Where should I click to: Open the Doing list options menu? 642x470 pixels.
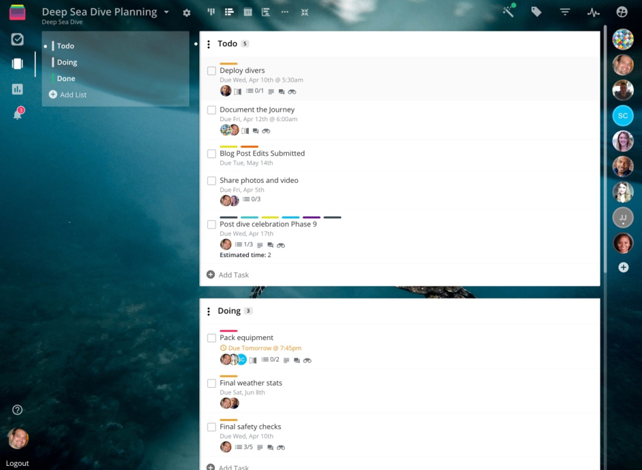(209, 311)
